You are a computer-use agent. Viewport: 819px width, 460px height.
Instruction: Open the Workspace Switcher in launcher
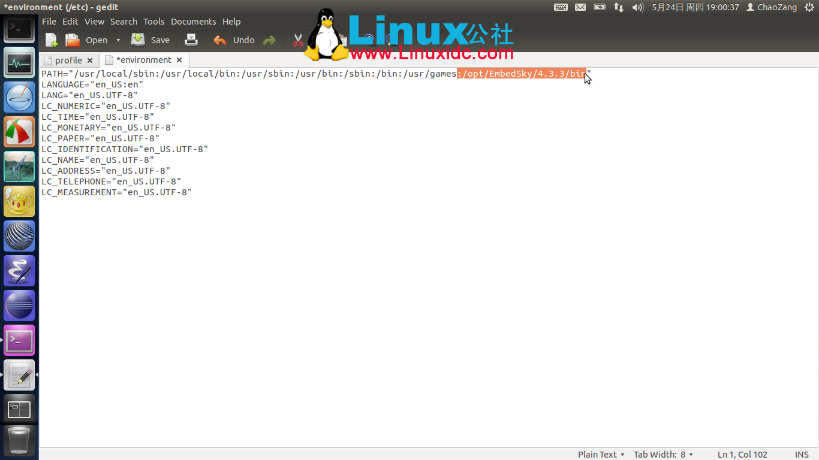[19, 410]
